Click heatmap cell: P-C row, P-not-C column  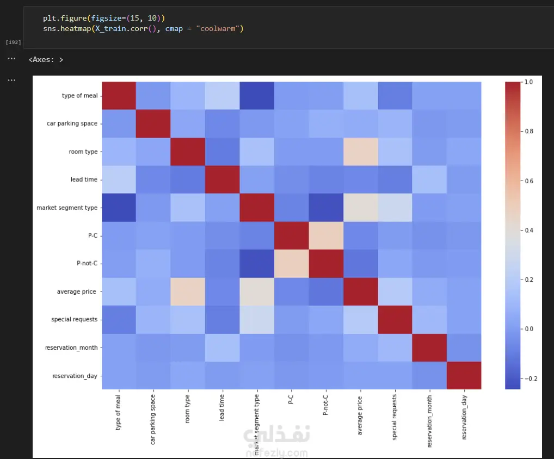coord(326,235)
